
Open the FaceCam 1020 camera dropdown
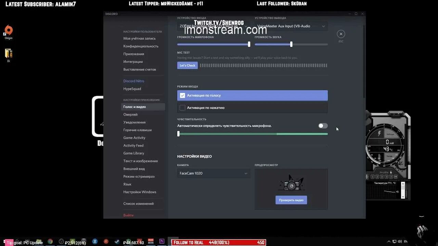point(214,173)
